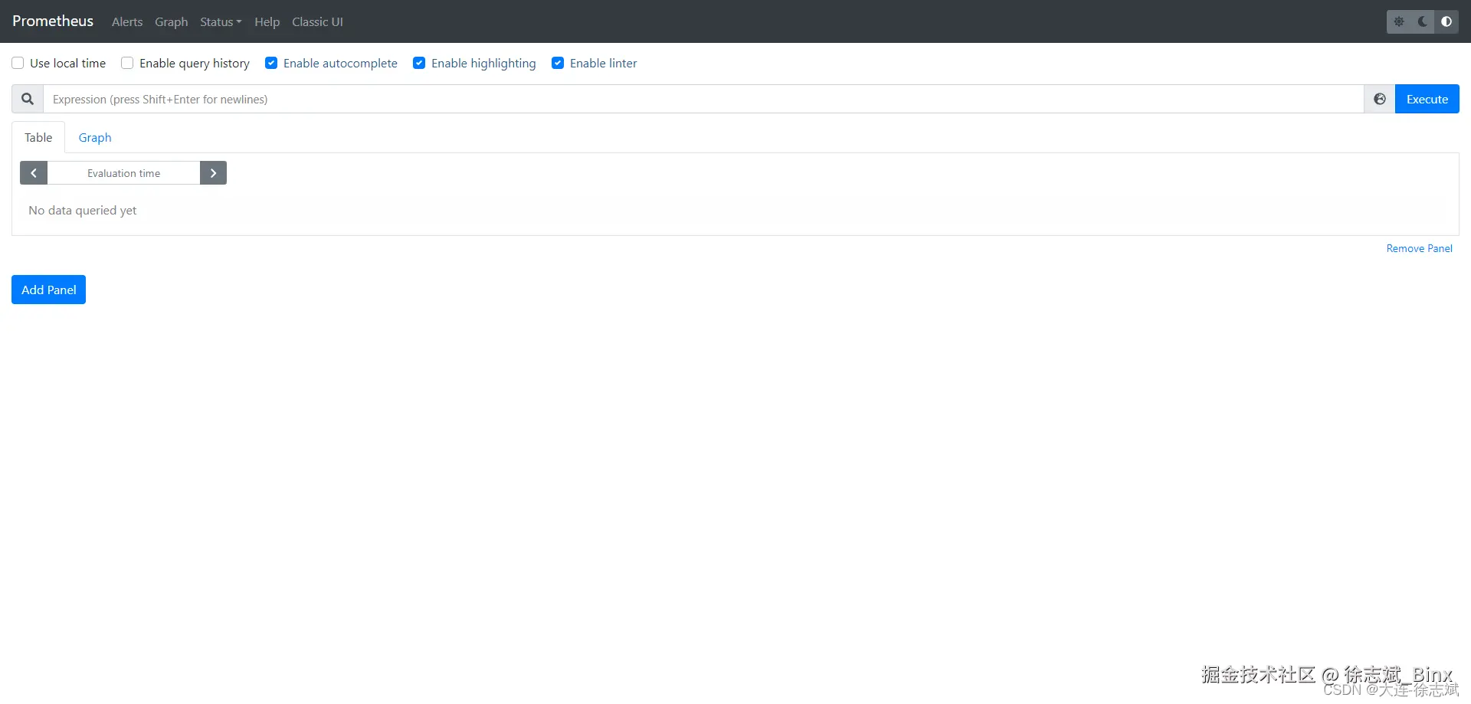Switch to light theme sun icon
Viewport: 1471px width, 704px height.
click(x=1399, y=21)
